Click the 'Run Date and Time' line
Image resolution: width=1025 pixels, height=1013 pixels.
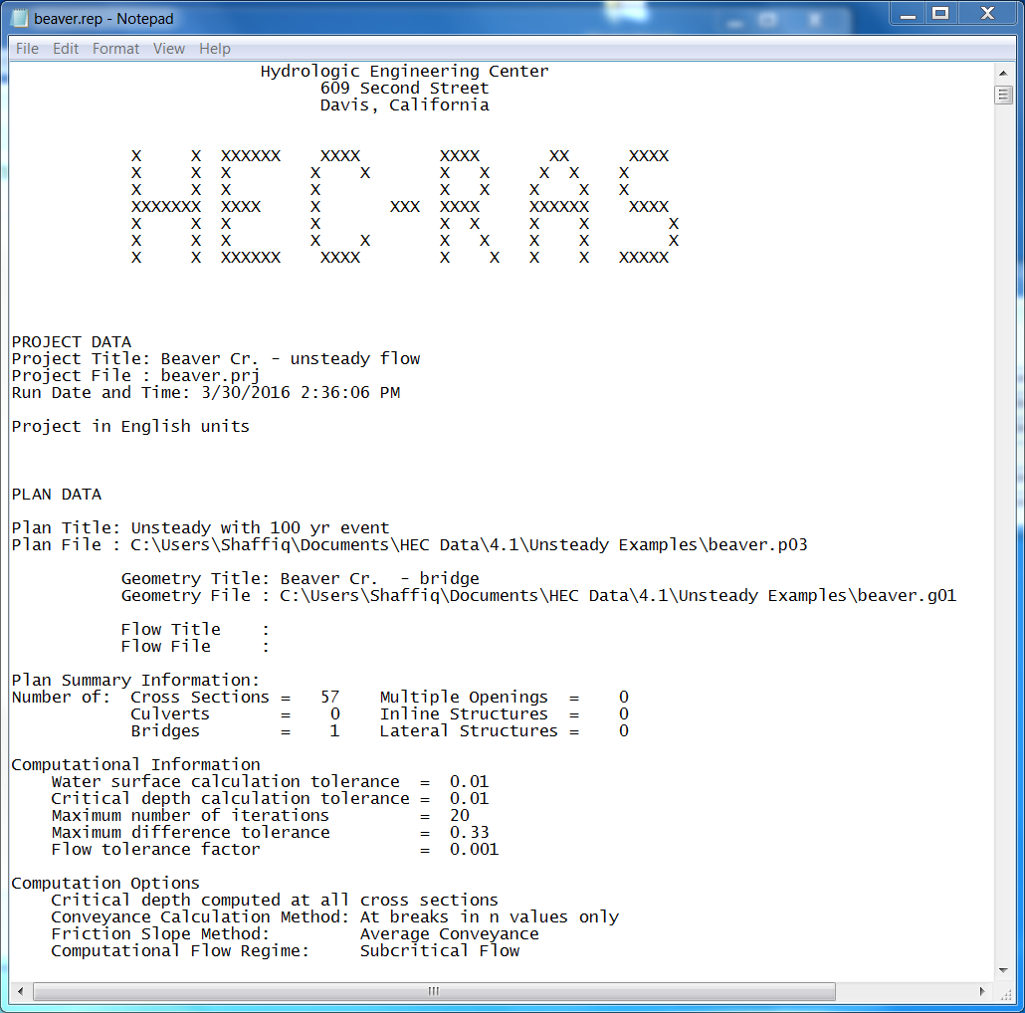(x=206, y=393)
